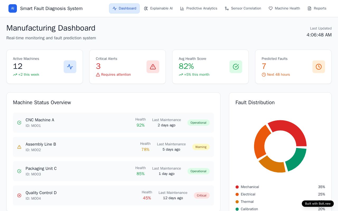The height and width of the screenshot is (211, 338).
Task: Click the Packaging Unit C name
Action: (x=41, y=169)
